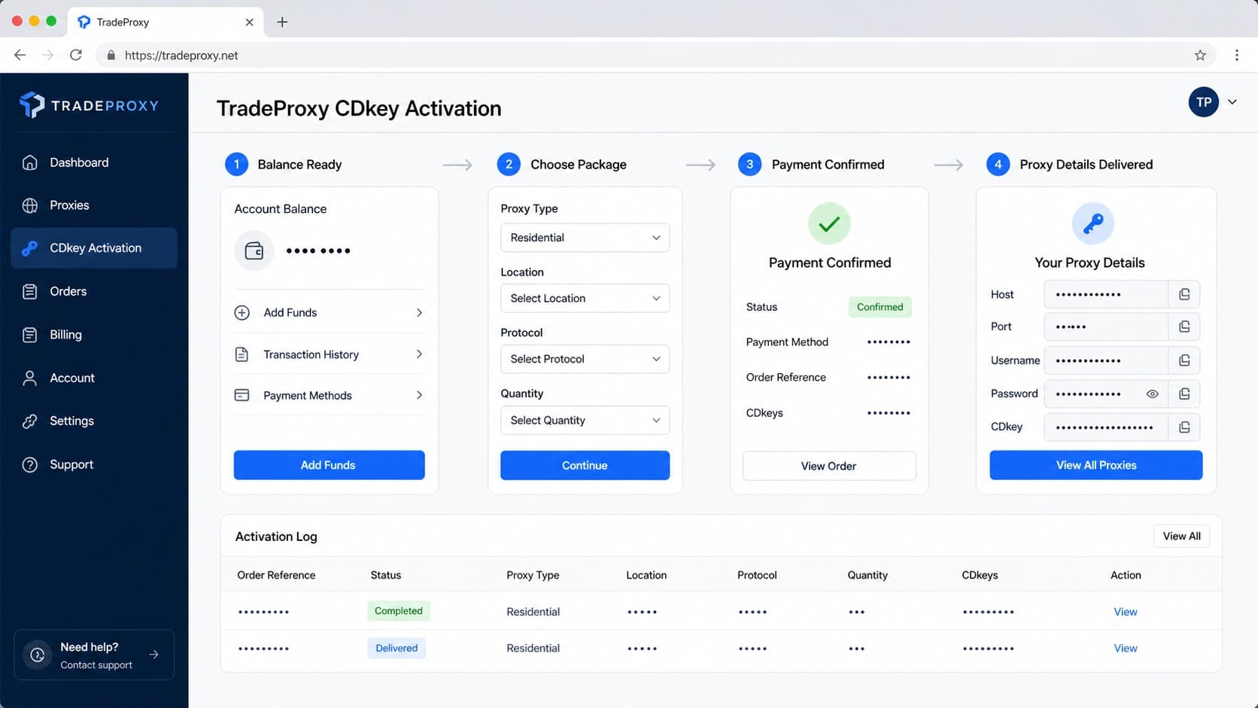Click the plus circle Add Funds icon
1258x708 pixels.
click(242, 313)
